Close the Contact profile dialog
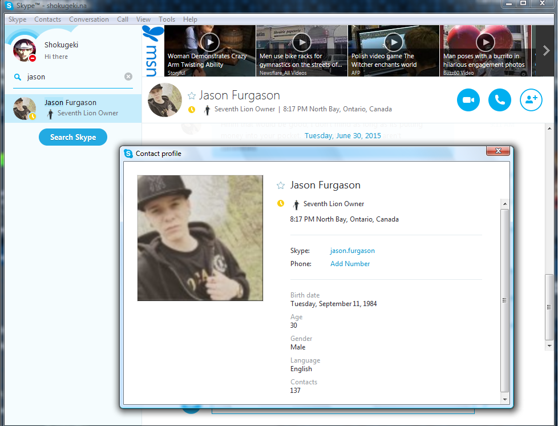Screen dimensions: 558x426 pos(498,151)
